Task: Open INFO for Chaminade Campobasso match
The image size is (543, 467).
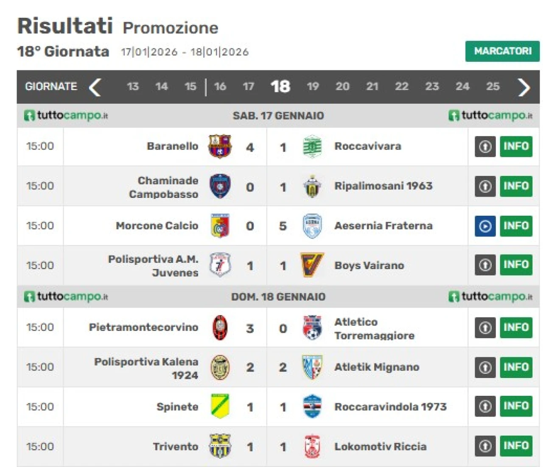Action: [x=516, y=186]
